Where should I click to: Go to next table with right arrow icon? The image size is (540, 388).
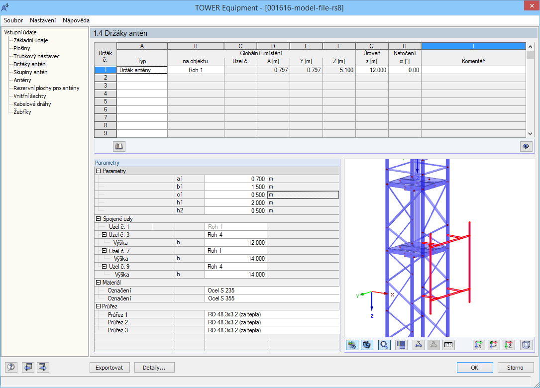pos(43,367)
